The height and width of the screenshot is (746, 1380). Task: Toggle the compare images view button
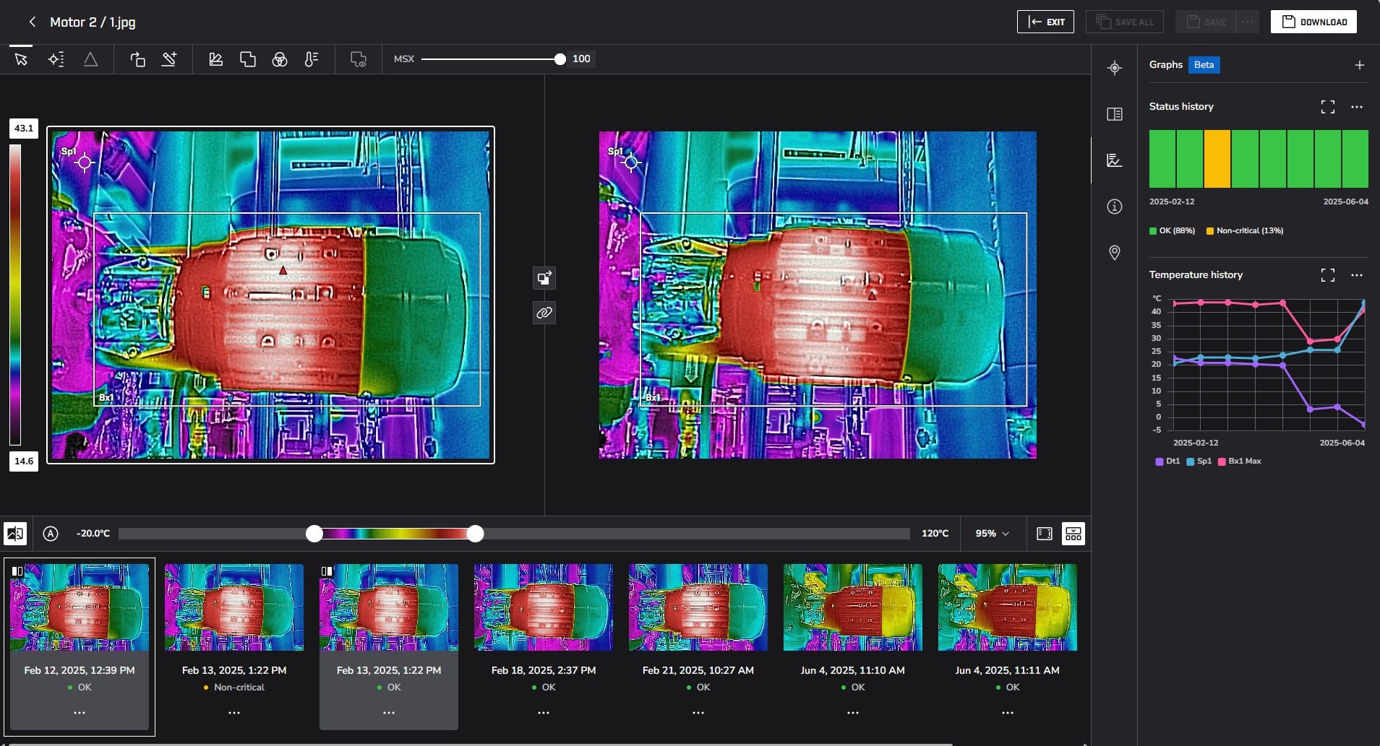click(15, 534)
